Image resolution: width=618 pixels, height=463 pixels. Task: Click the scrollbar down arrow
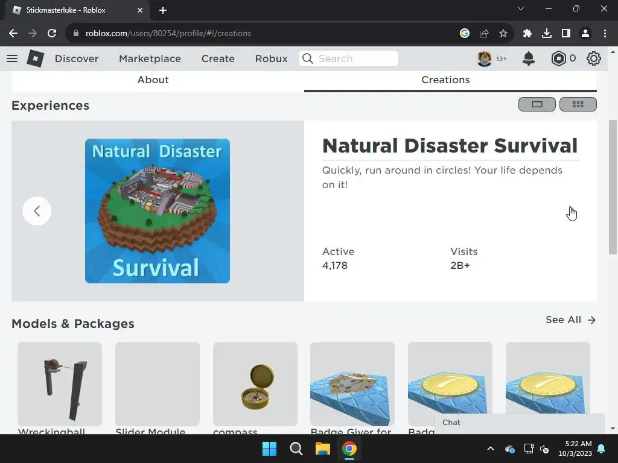tap(613, 429)
